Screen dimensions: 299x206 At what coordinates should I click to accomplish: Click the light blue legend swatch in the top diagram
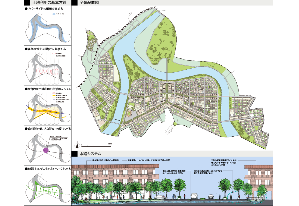54,14
